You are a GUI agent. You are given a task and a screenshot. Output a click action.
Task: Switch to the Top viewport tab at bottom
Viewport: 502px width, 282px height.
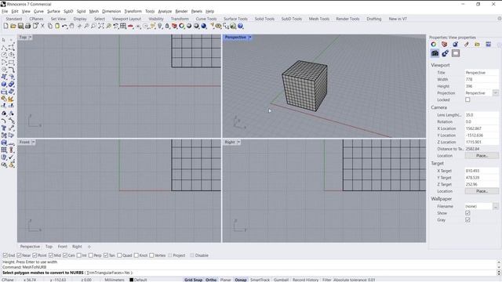coord(49,247)
